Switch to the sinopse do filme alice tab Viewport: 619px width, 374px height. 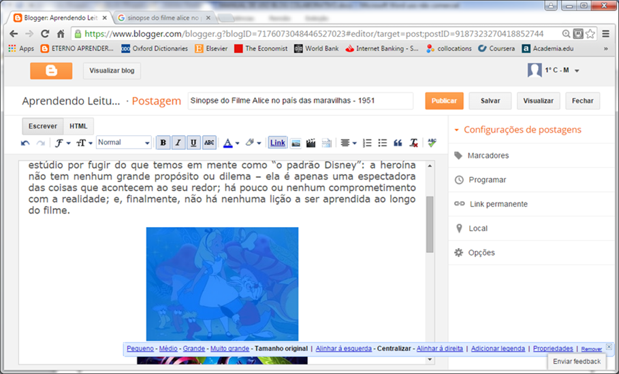coord(165,18)
